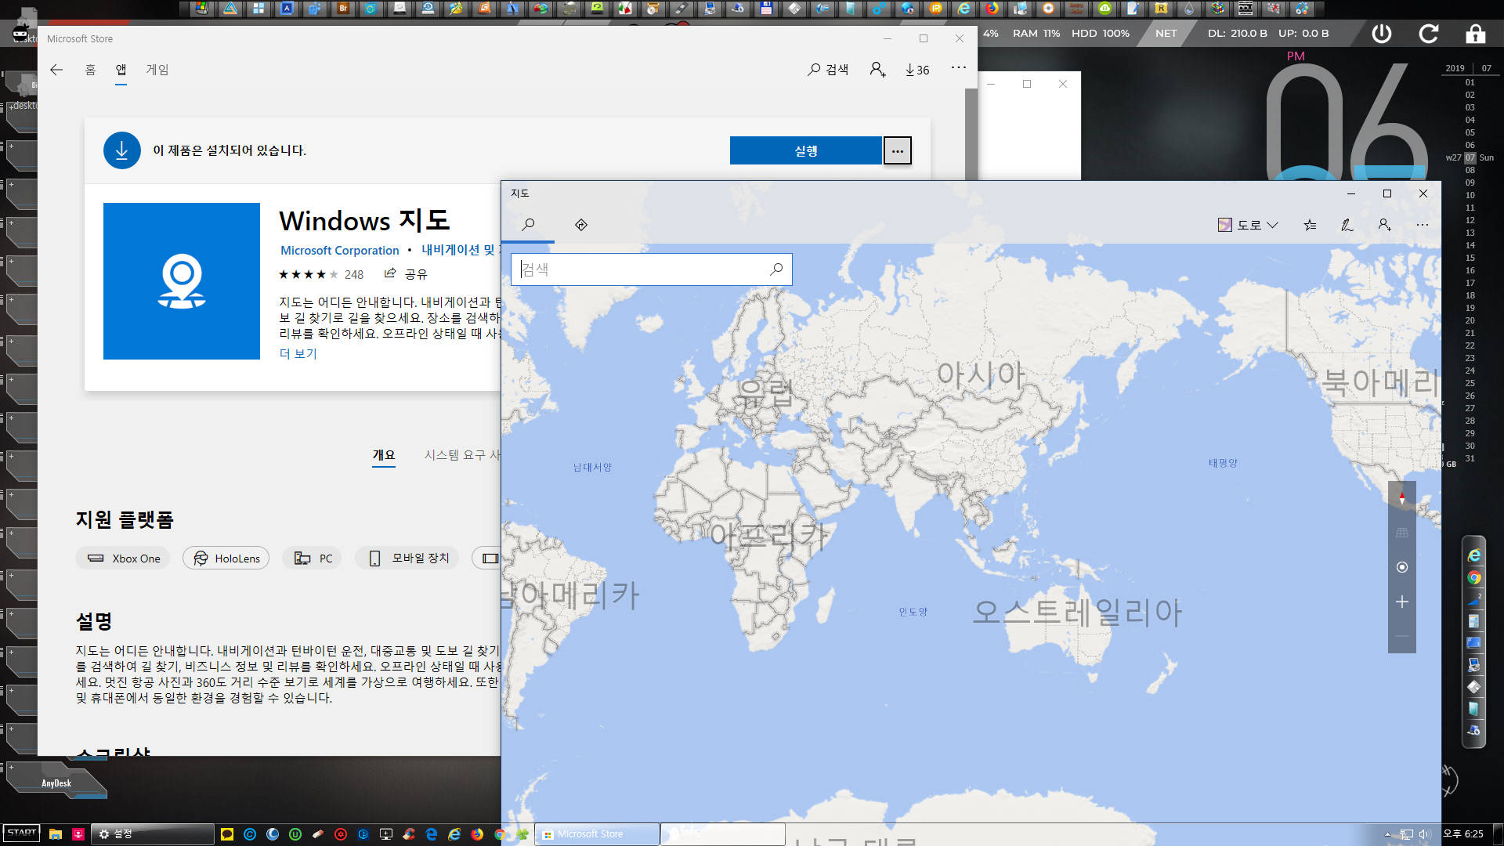Expand description via 더 보기 link
Viewport: 1504px width, 846px height.
point(298,353)
